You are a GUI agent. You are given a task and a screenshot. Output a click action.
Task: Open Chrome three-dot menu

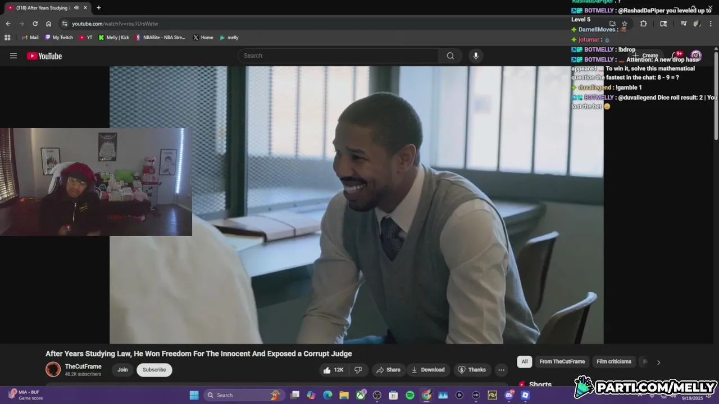click(x=711, y=24)
